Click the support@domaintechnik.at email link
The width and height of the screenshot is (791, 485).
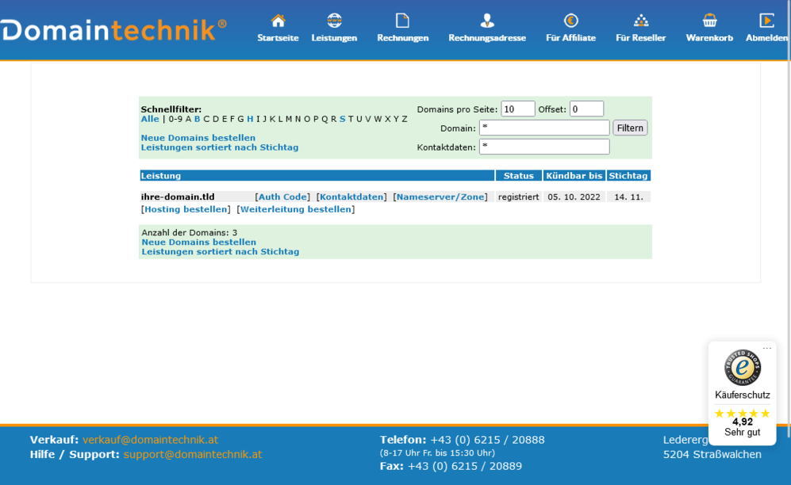point(193,454)
